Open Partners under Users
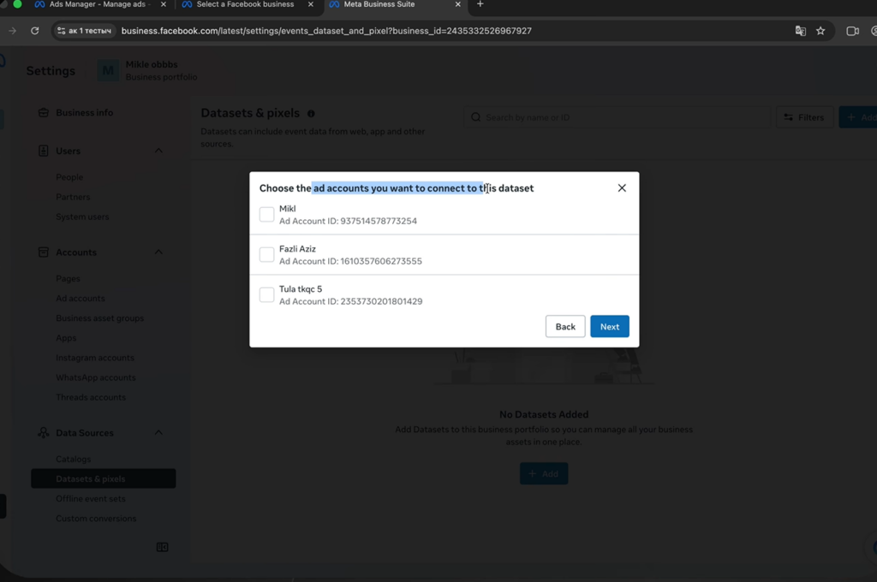The height and width of the screenshot is (582, 877). (x=73, y=197)
